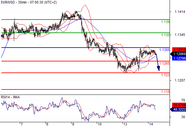Screen dimensions: 186x126
Task: Click date label 8 on time axis
Action: point(47,124)
